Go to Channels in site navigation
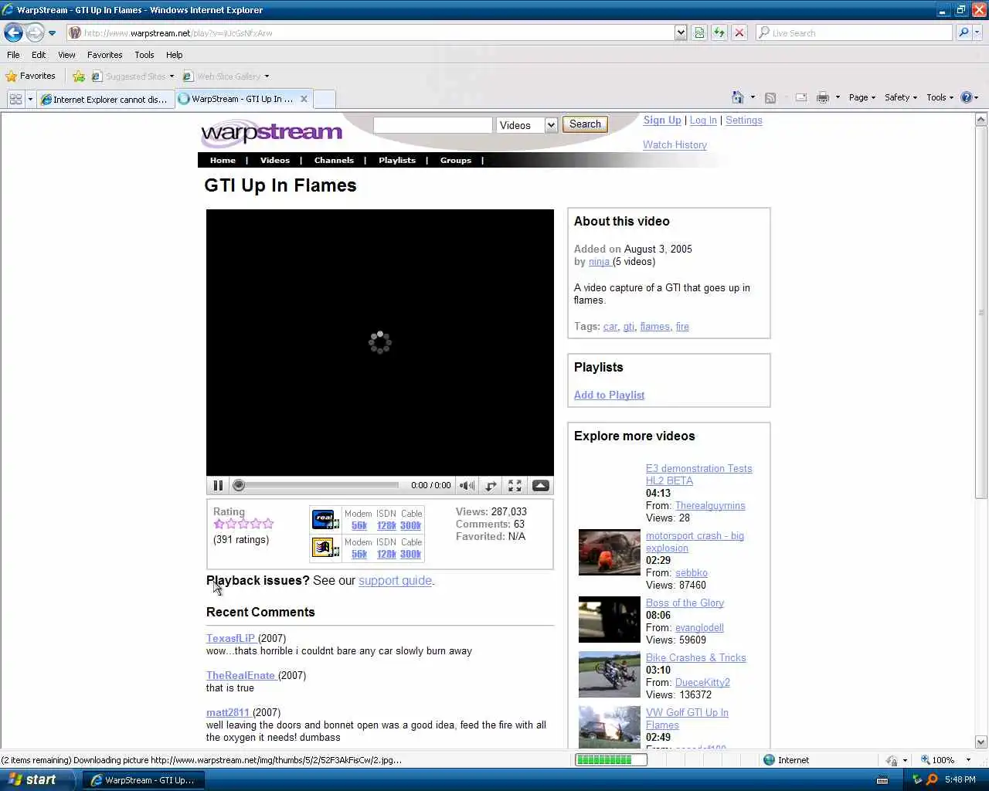 (x=334, y=161)
